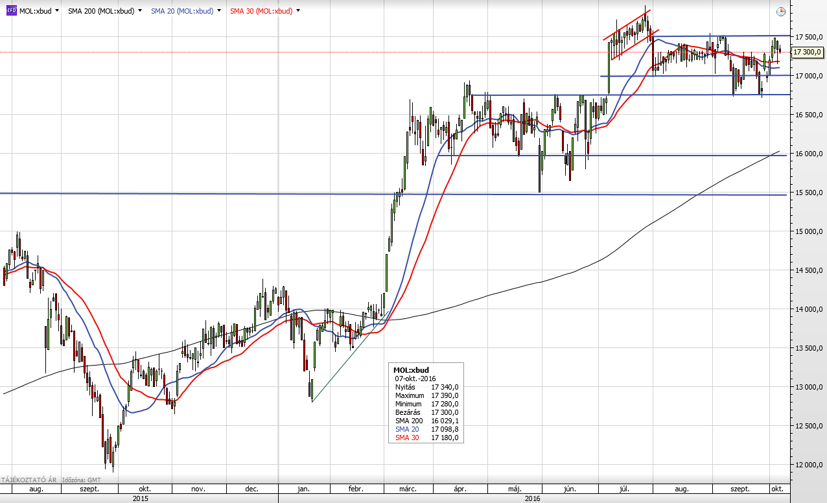This screenshot has width=827, height=503.
Task: Click the 07-okt.-2016 date in tooltip
Action: tap(415, 379)
